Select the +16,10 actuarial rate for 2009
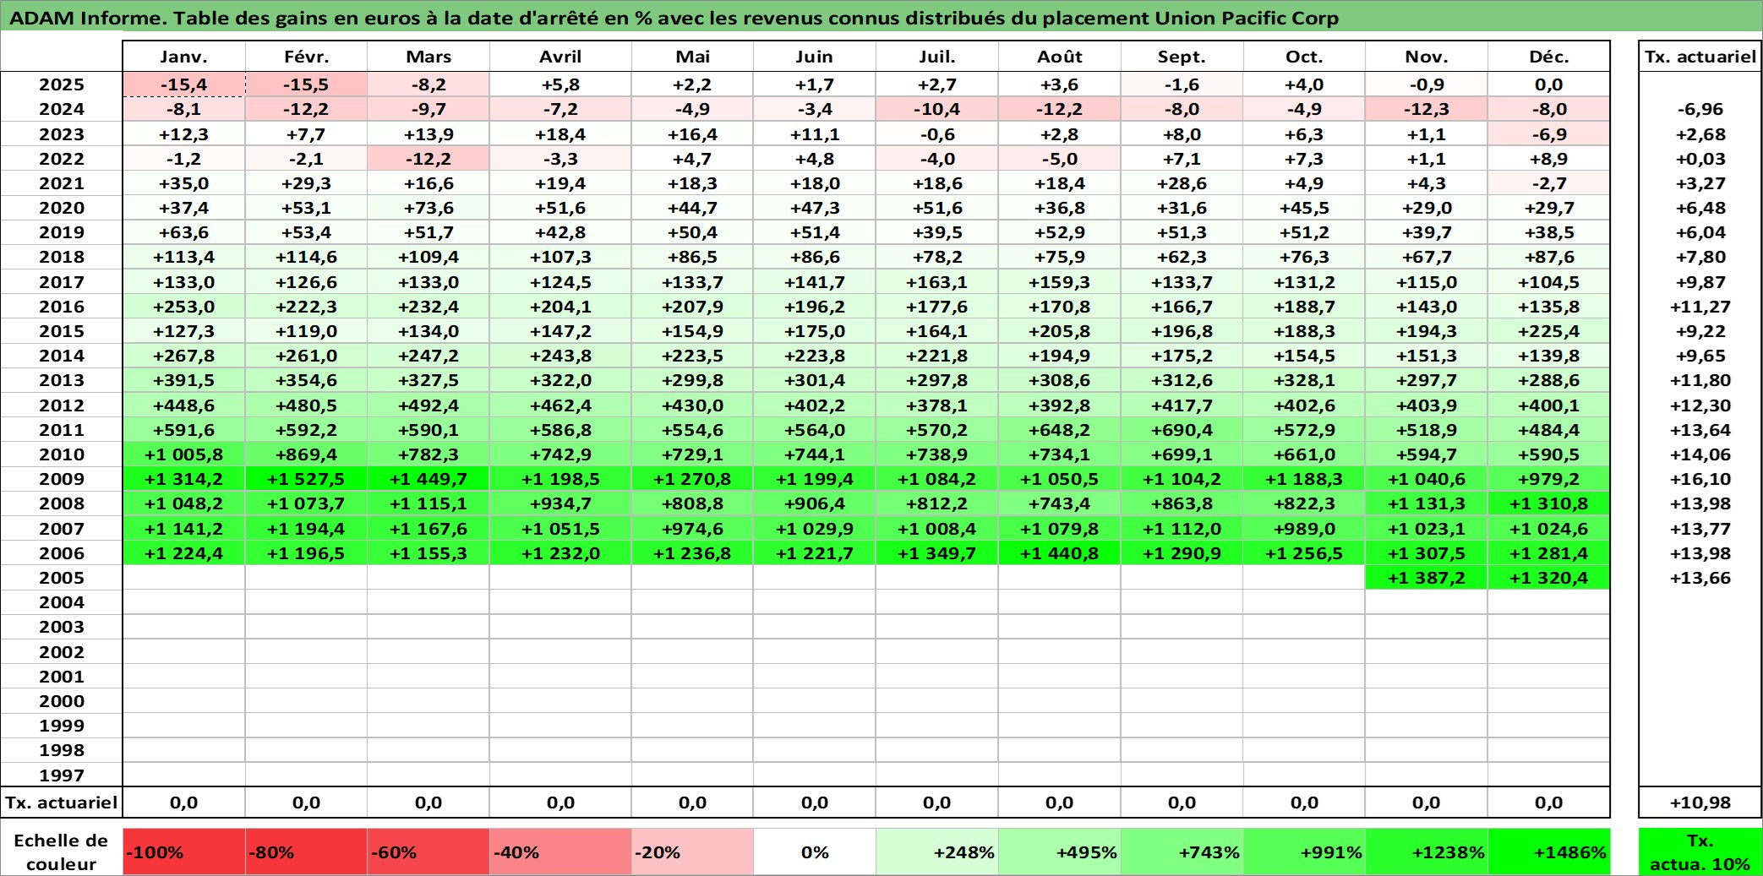 (1700, 479)
